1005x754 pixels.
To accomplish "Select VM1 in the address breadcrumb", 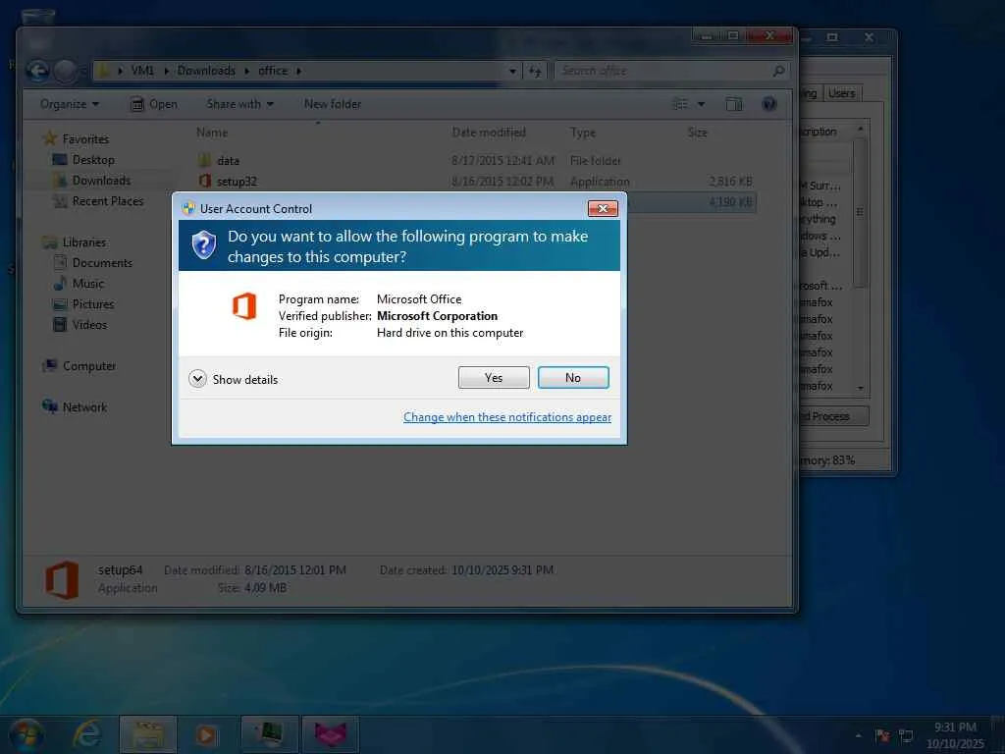I will pos(142,71).
